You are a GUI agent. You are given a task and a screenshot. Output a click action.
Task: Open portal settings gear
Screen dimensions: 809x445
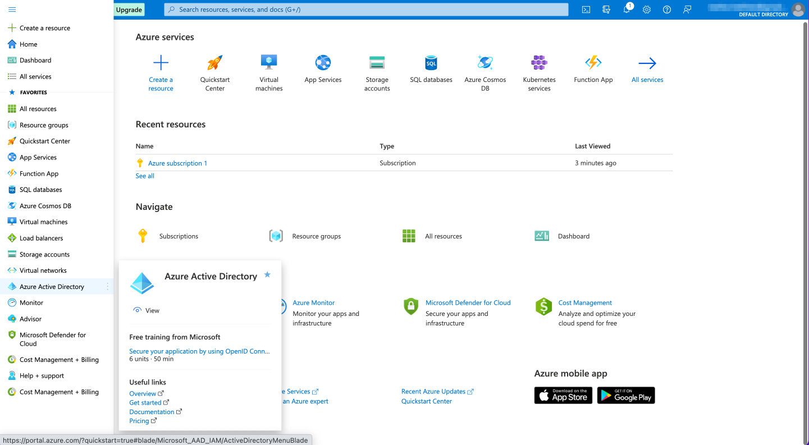pos(647,10)
